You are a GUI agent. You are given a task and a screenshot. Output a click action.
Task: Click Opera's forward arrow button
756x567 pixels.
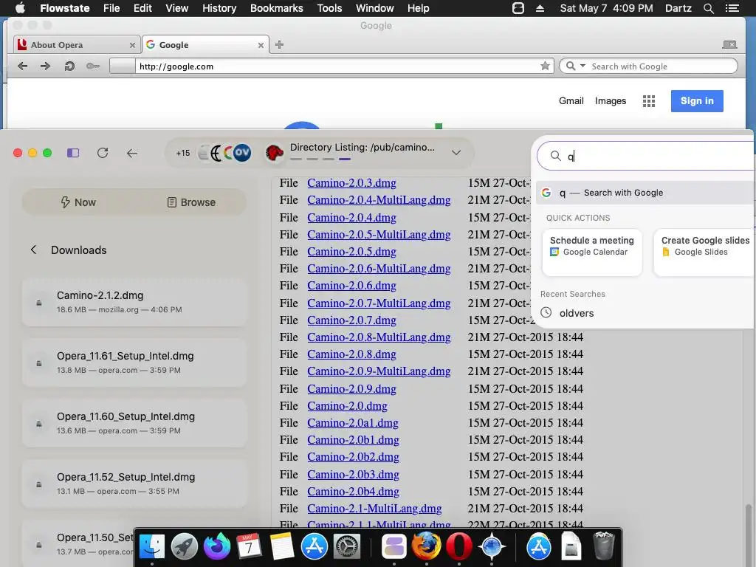click(45, 66)
